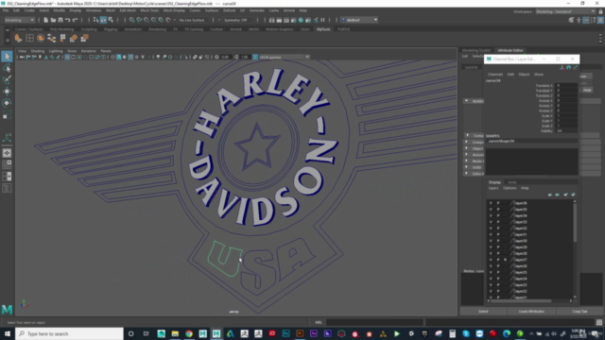Open Channels menu in Channel Box

tap(495, 74)
